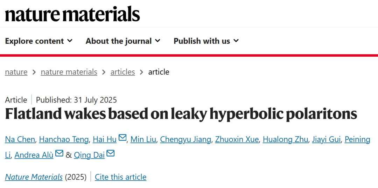Viewport: 378px width, 188px height.
Task: Click the Chengyu Jiang author link
Action: coord(185,139)
